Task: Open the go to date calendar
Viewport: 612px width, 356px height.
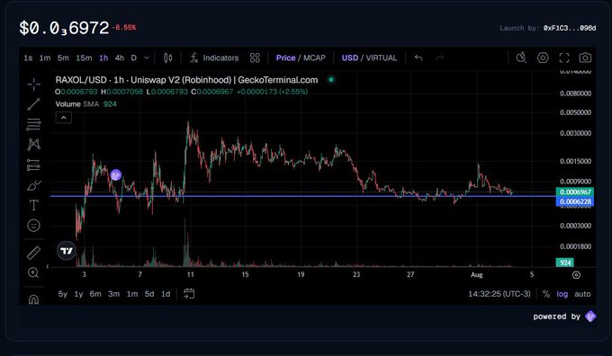Action: pyautogui.click(x=189, y=294)
